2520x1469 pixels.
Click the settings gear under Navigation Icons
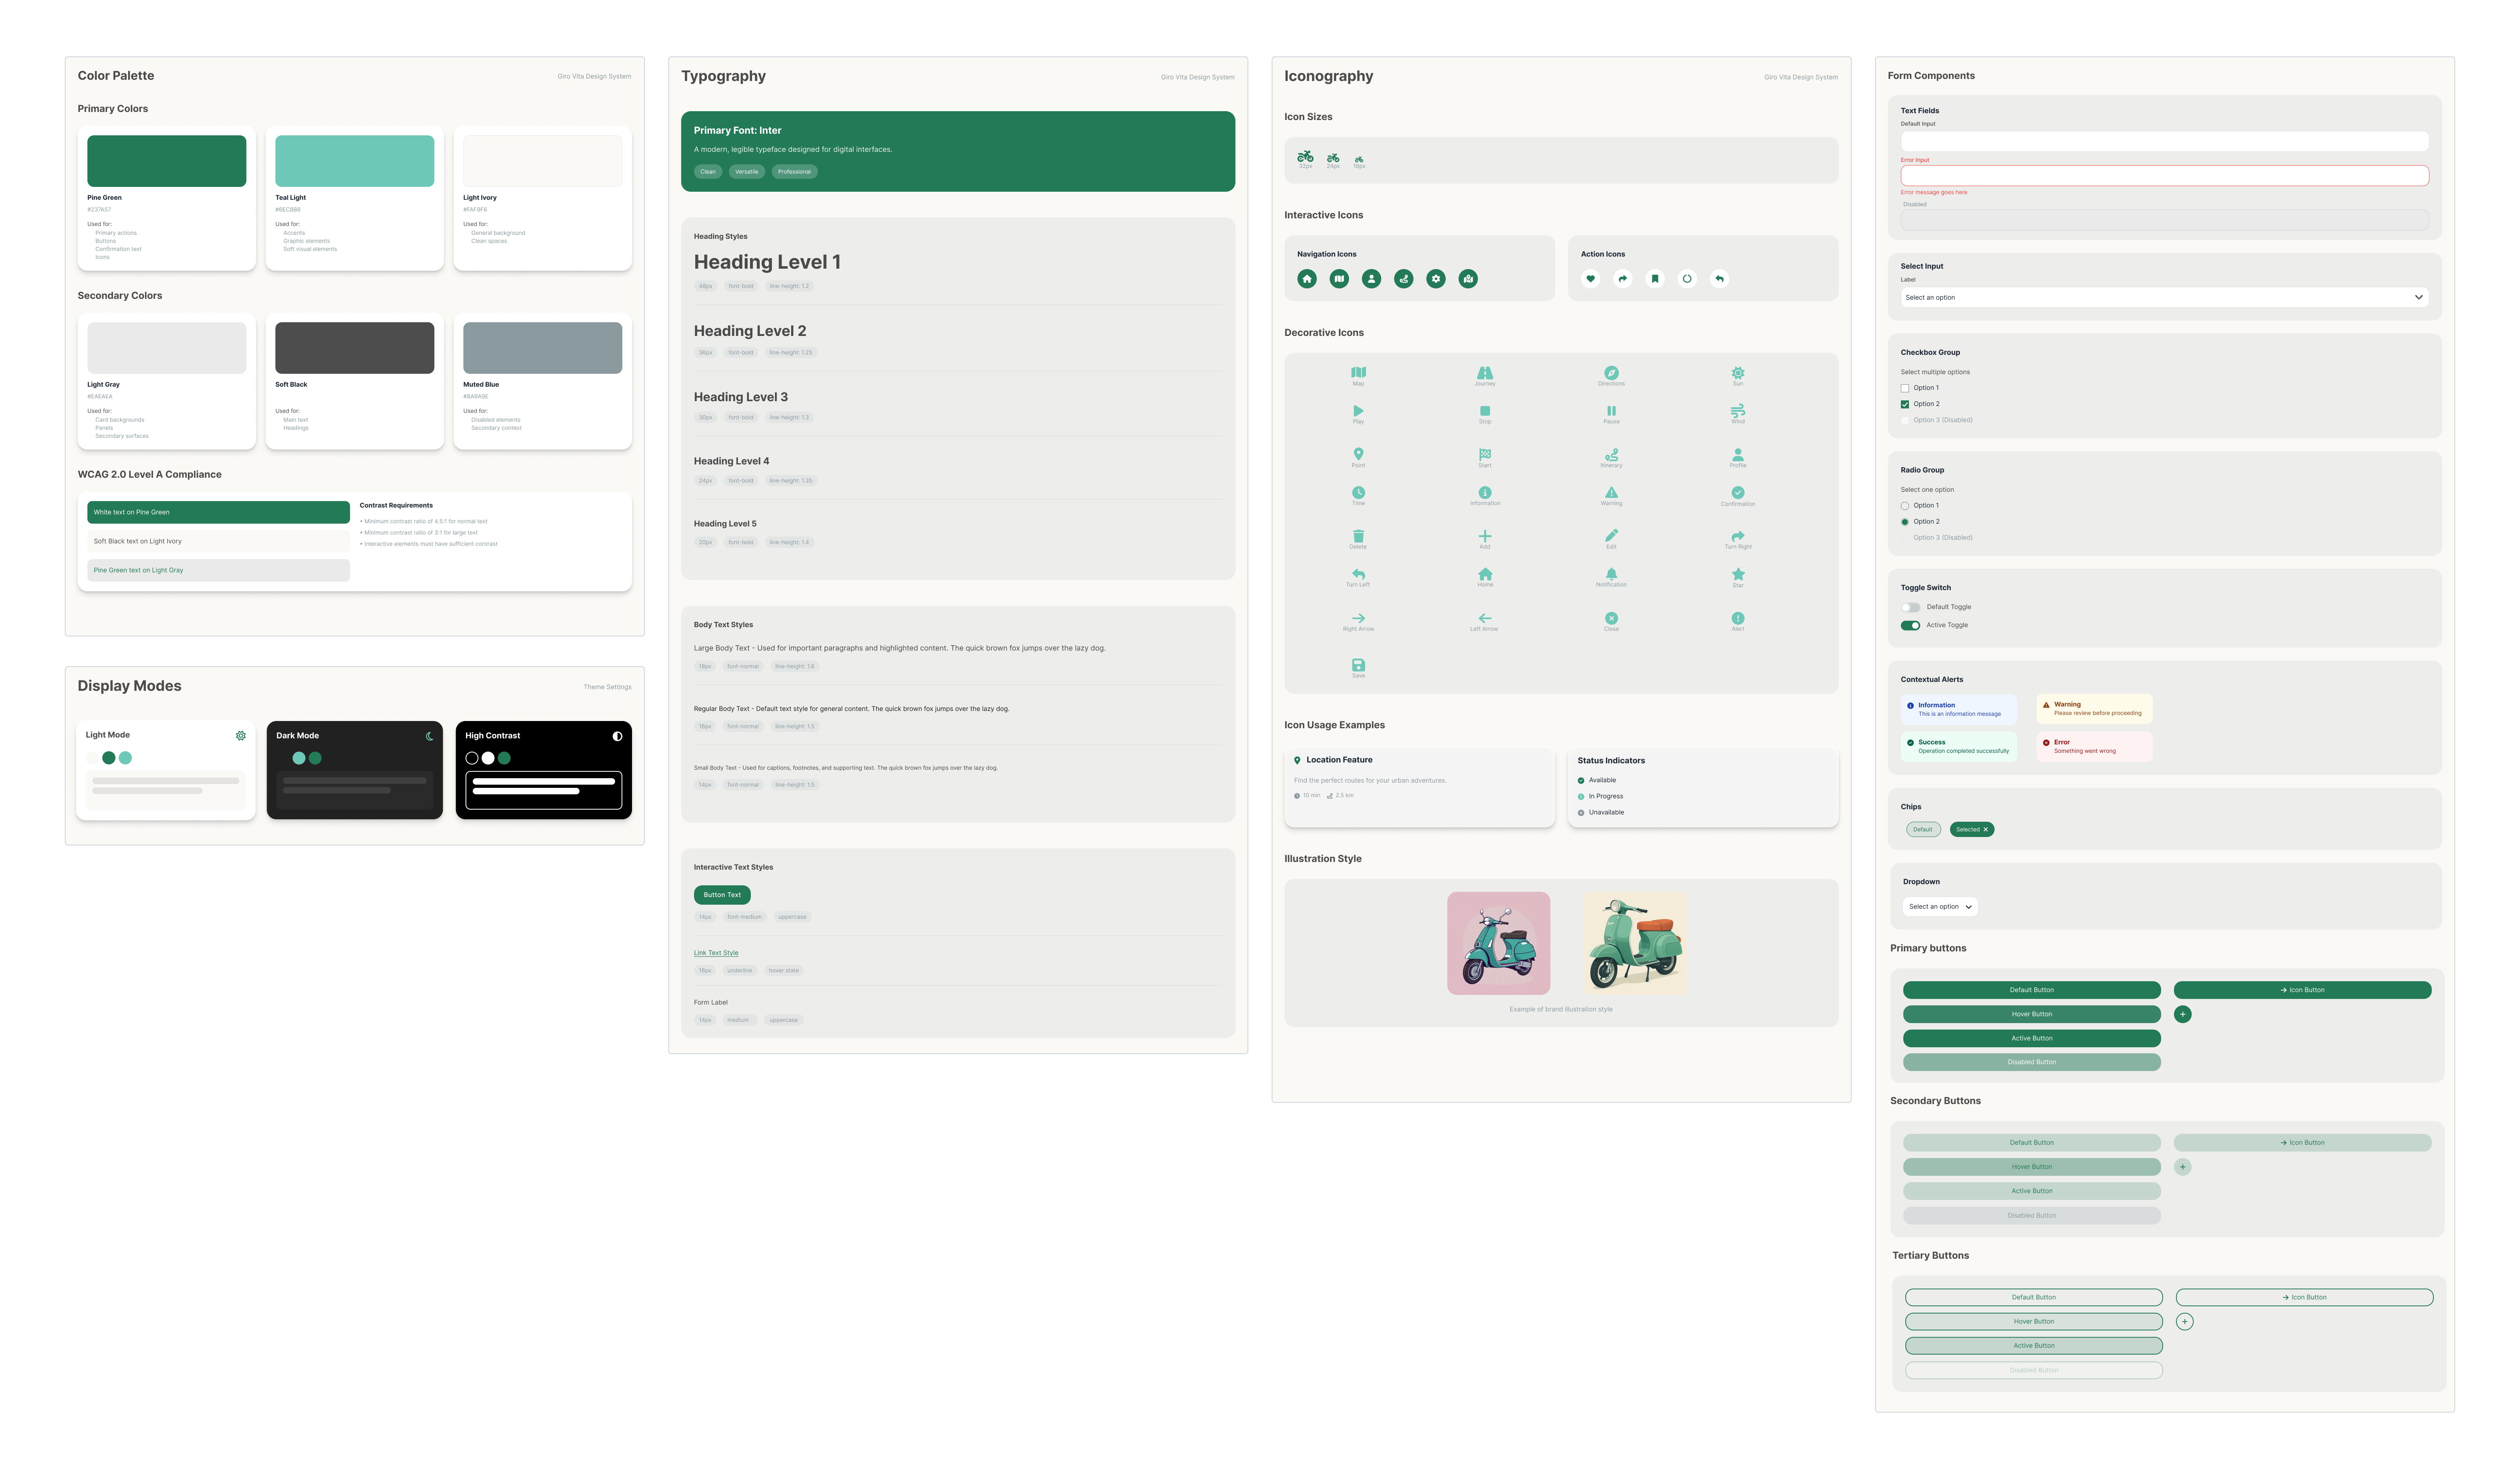coord(1436,279)
